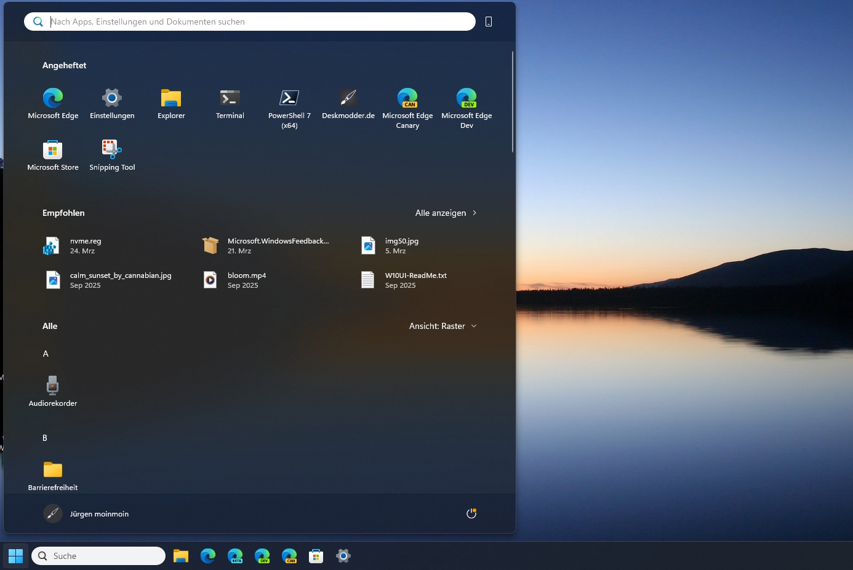Expand the Barrierefreiheit folder
Screen dimensions: 853x570
53,475
